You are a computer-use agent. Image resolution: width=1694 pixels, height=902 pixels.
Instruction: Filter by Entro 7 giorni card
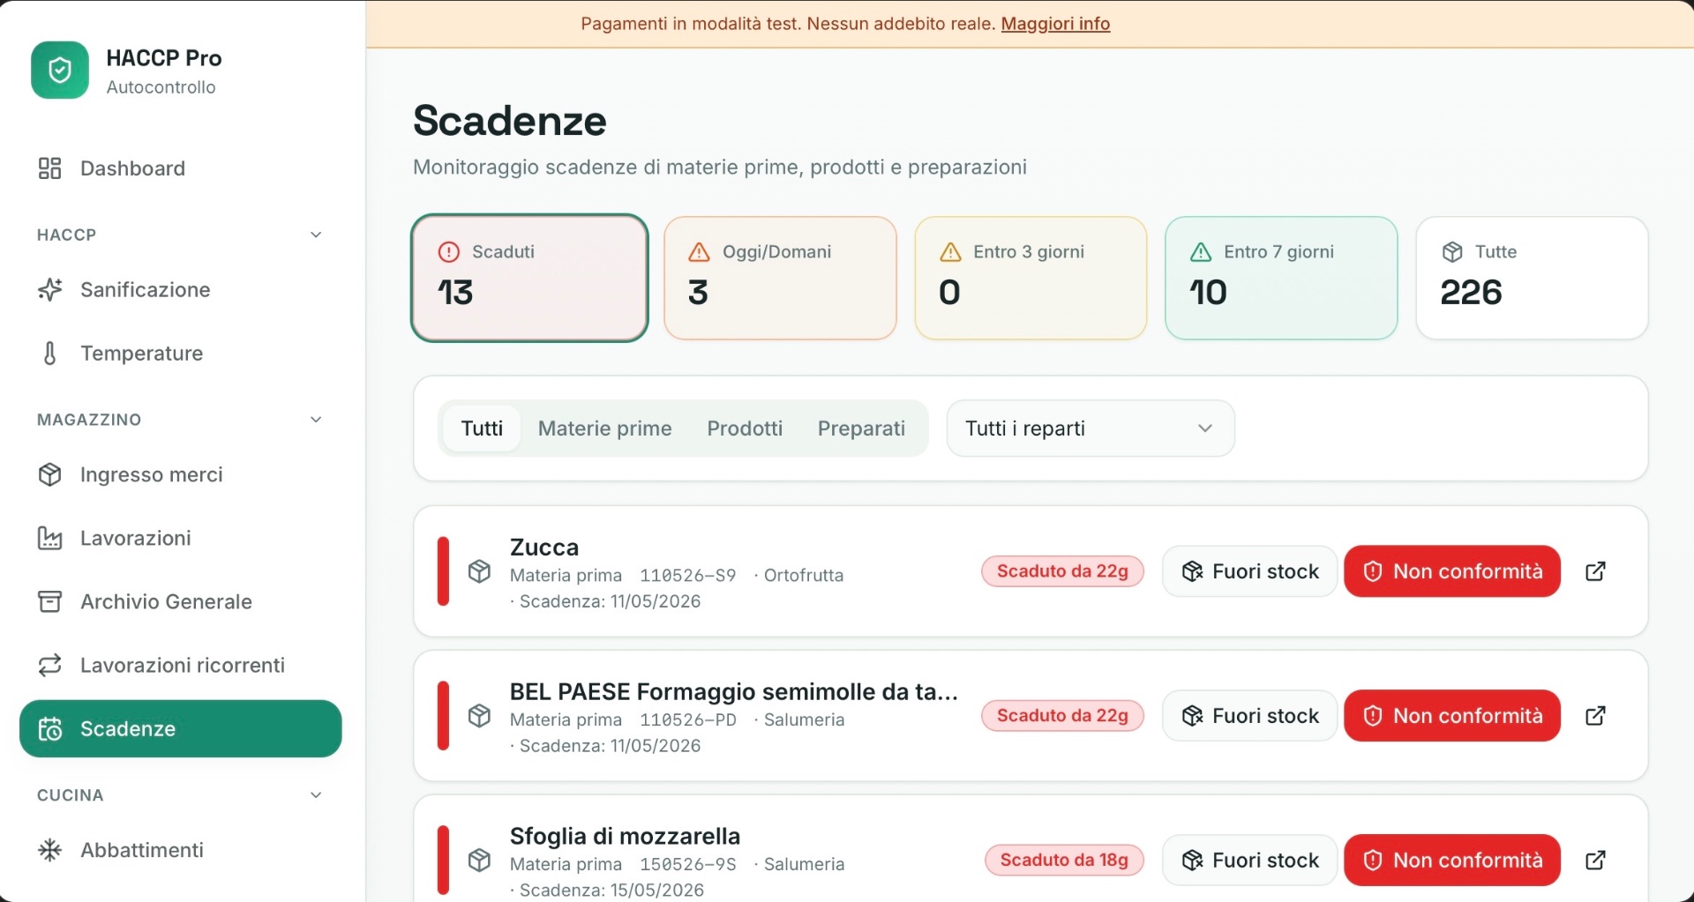[x=1281, y=278]
